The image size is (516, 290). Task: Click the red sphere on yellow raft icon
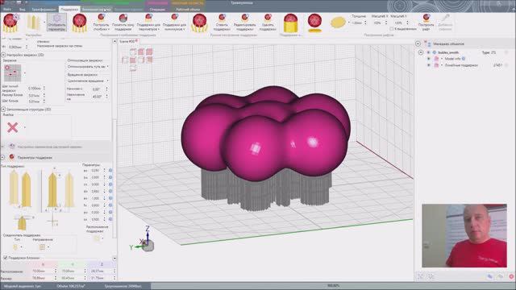pyautogui.click(x=314, y=23)
